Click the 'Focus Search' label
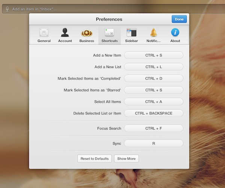This screenshot has width=225, height=188. point(109,128)
